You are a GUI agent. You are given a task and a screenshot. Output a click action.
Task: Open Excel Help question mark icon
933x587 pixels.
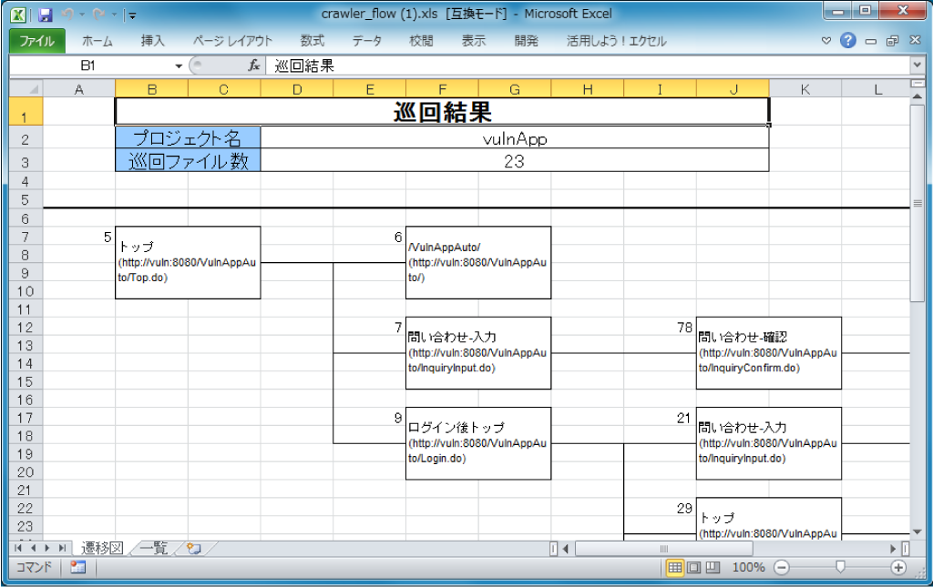click(848, 40)
